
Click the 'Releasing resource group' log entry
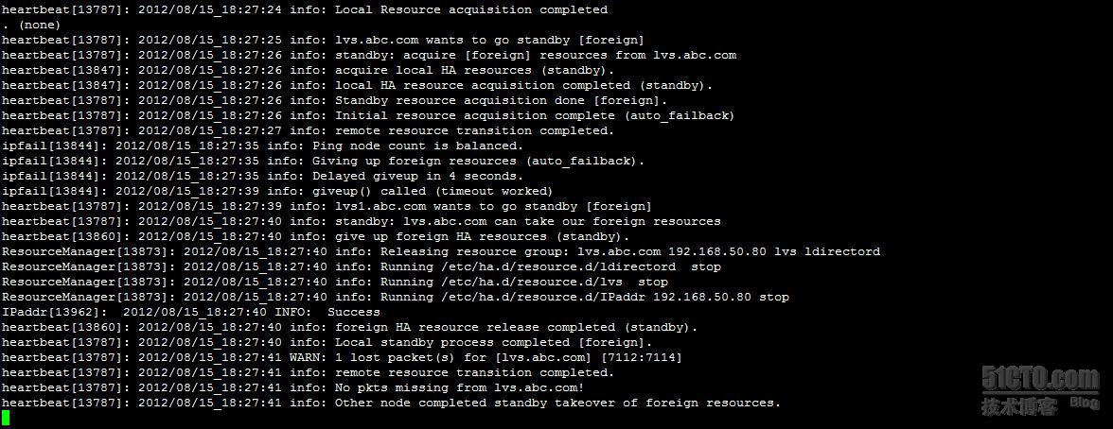click(441, 251)
